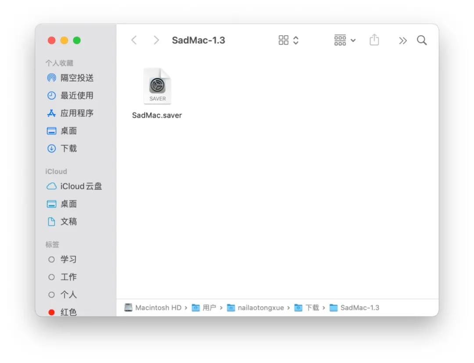Click 用户 folder in path bar

click(x=204, y=308)
